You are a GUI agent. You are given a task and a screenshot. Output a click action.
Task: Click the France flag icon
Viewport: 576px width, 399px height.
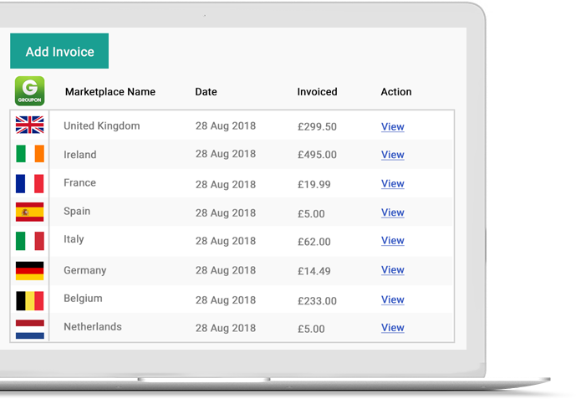pyautogui.click(x=30, y=184)
